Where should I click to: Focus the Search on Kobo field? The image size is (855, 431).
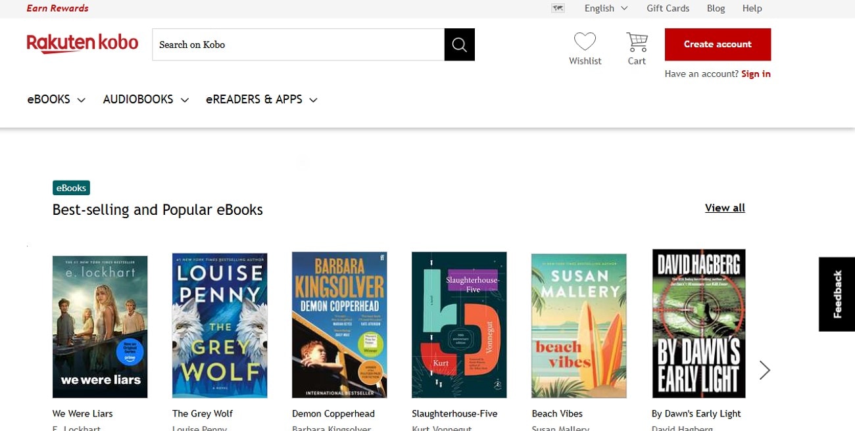tap(299, 45)
